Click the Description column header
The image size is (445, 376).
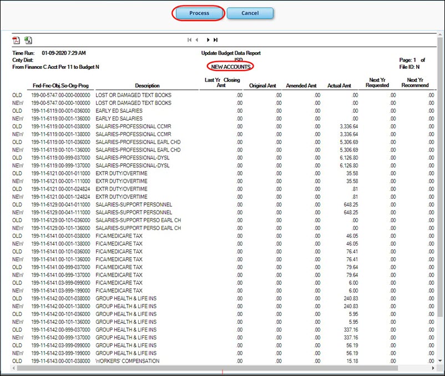(x=147, y=86)
